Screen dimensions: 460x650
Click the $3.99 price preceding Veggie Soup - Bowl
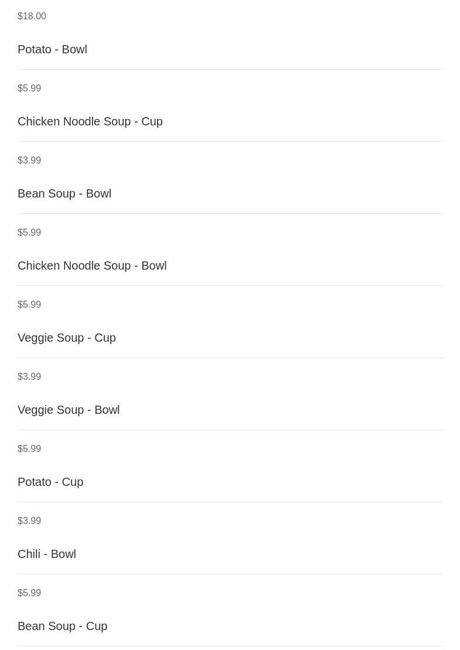(x=29, y=377)
